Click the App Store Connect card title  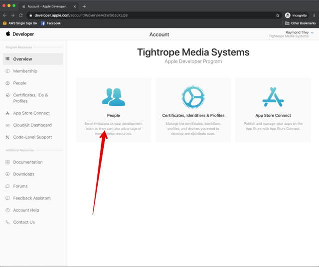(273, 115)
